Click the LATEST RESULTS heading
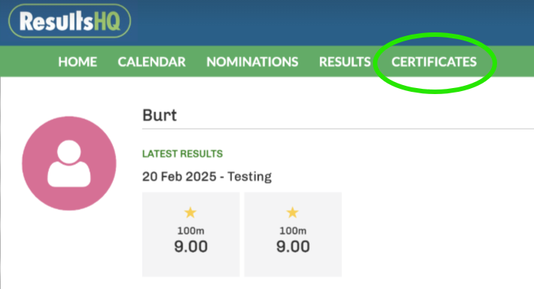The width and height of the screenshot is (534, 289). [182, 154]
